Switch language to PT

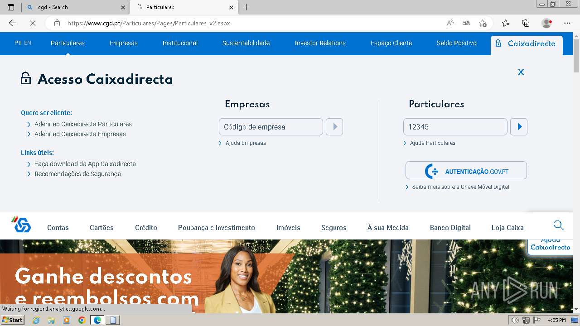tap(18, 43)
